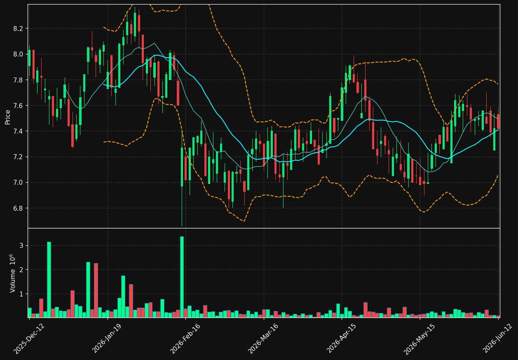Click the 2026-Jan-19 date label

click(108, 339)
